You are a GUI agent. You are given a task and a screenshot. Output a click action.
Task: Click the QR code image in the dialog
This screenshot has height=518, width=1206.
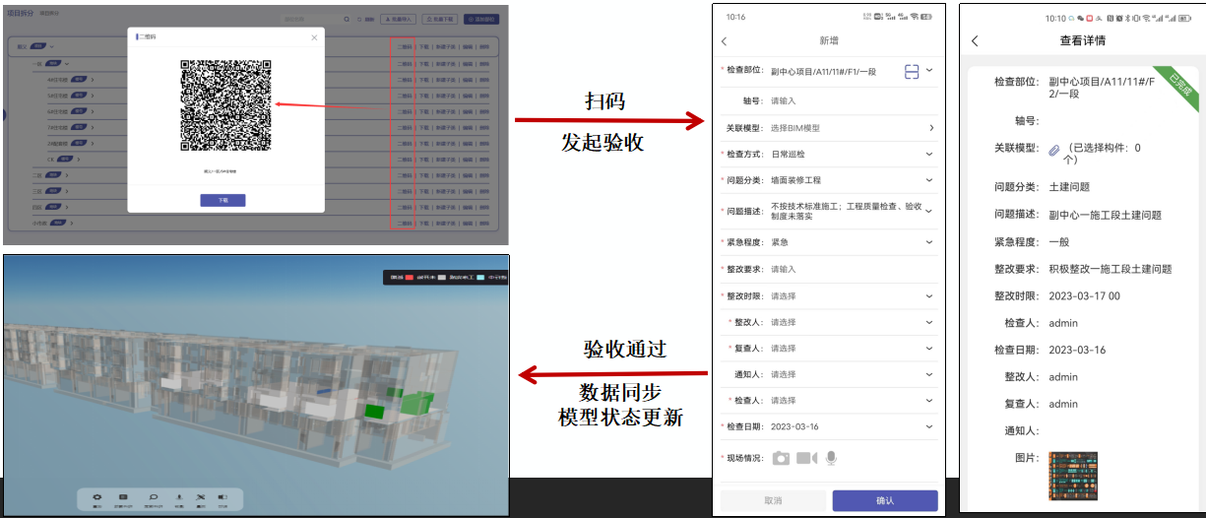(x=225, y=105)
